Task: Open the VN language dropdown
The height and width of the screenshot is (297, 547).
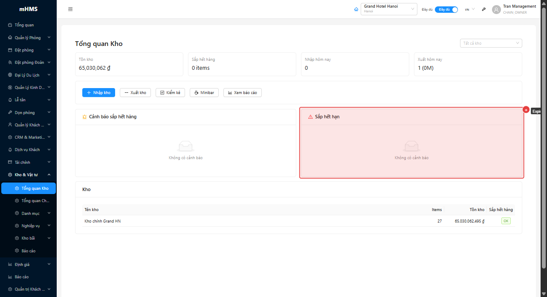Action: coord(469,9)
